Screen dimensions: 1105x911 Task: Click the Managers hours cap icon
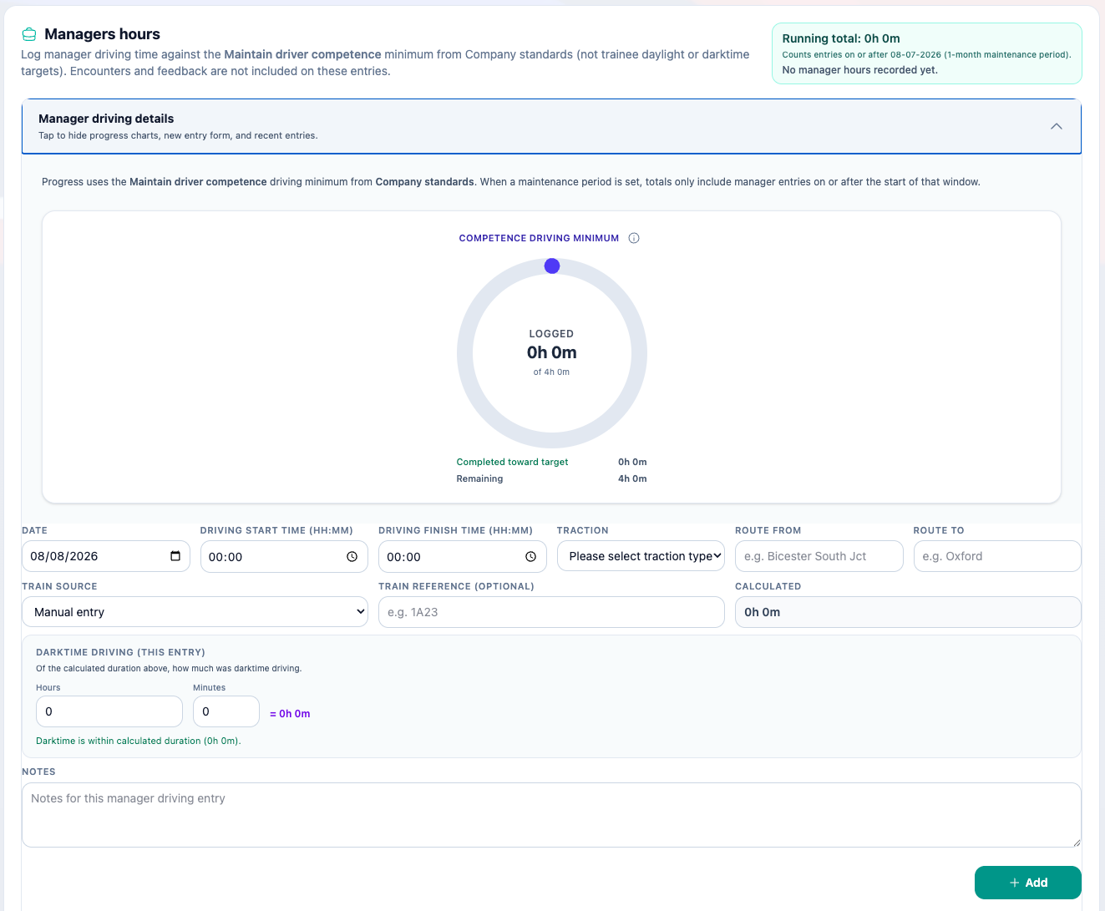pyautogui.click(x=29, y=34)
